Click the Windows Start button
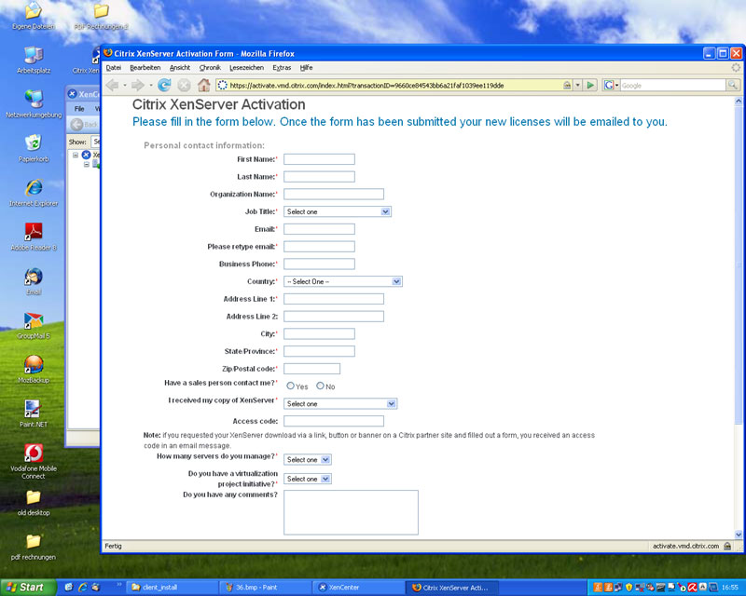746x596 pixels. click(x=28, y=588)
